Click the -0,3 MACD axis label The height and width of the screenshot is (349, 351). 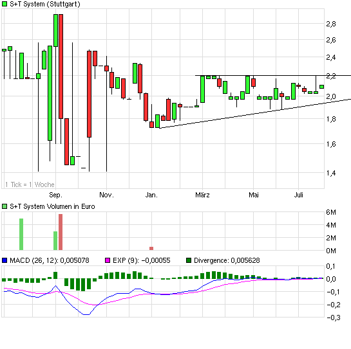333,318
